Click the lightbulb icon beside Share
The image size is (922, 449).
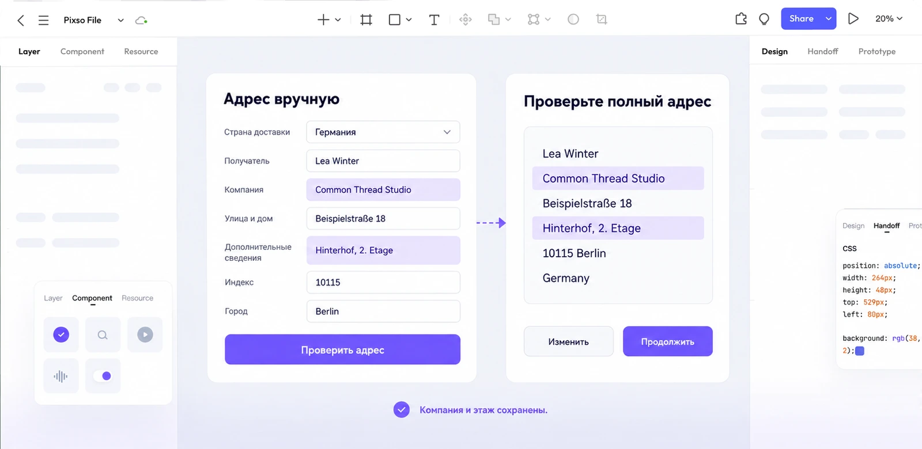click(x=764, y=19)
